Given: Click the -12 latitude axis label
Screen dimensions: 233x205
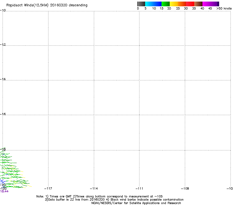Looking at the screenshot, I should pos(3,45).
